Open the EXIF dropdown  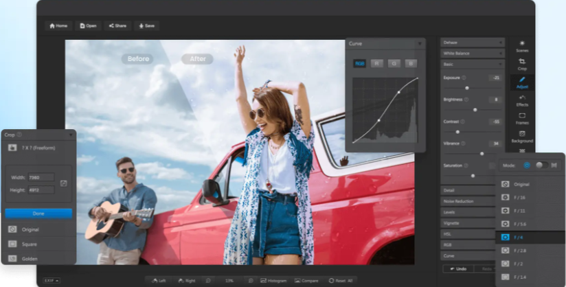pyautogui.click(x=52, y=281)
